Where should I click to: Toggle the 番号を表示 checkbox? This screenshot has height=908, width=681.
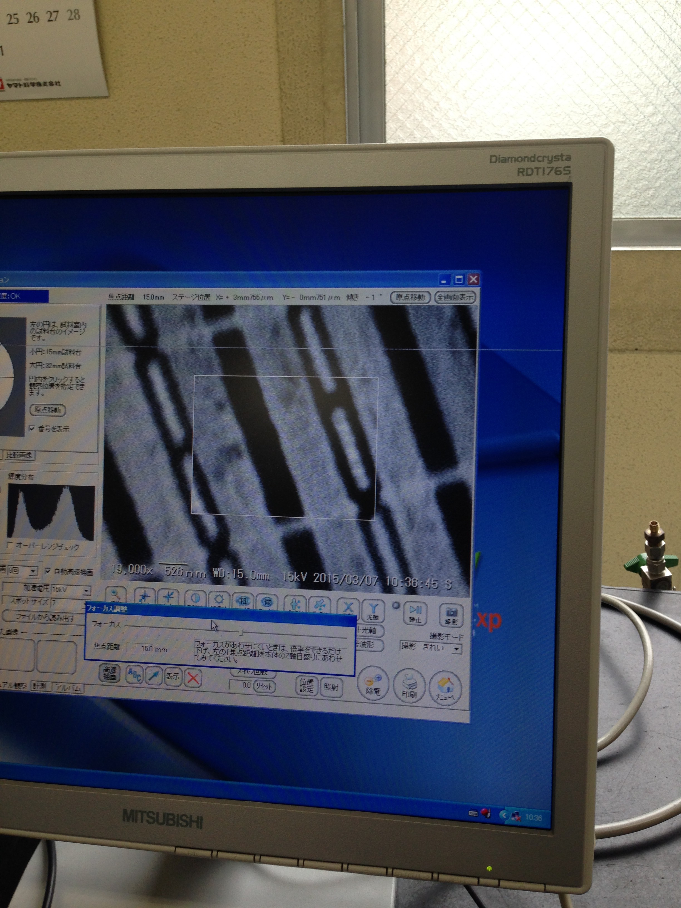click(x=32, y=429)
